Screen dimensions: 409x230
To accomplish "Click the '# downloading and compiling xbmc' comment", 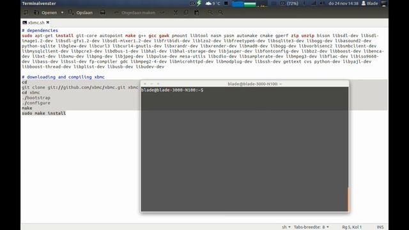I will pos(63,77).
